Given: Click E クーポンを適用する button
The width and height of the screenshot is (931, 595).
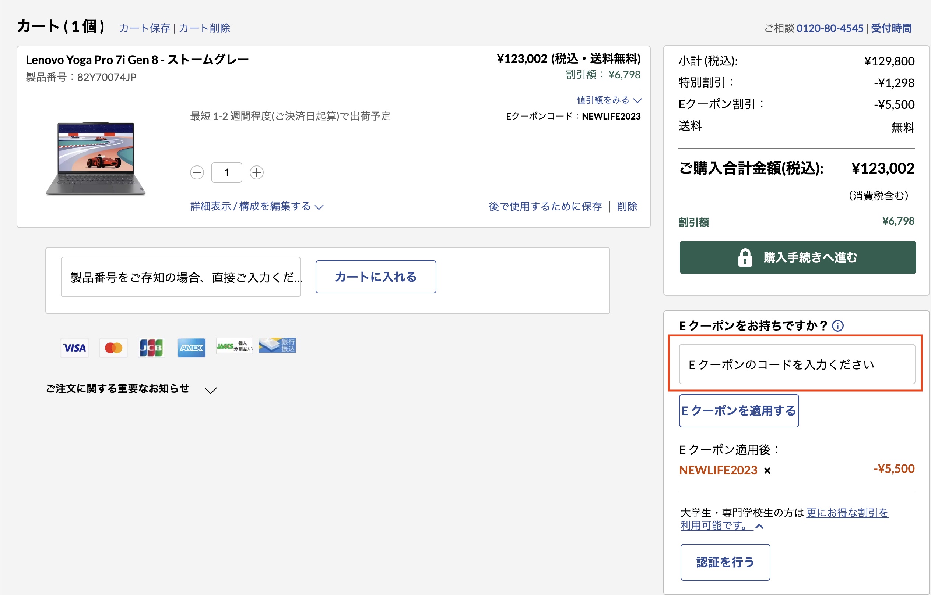Looking at the screenshot, I should point(739,411).
